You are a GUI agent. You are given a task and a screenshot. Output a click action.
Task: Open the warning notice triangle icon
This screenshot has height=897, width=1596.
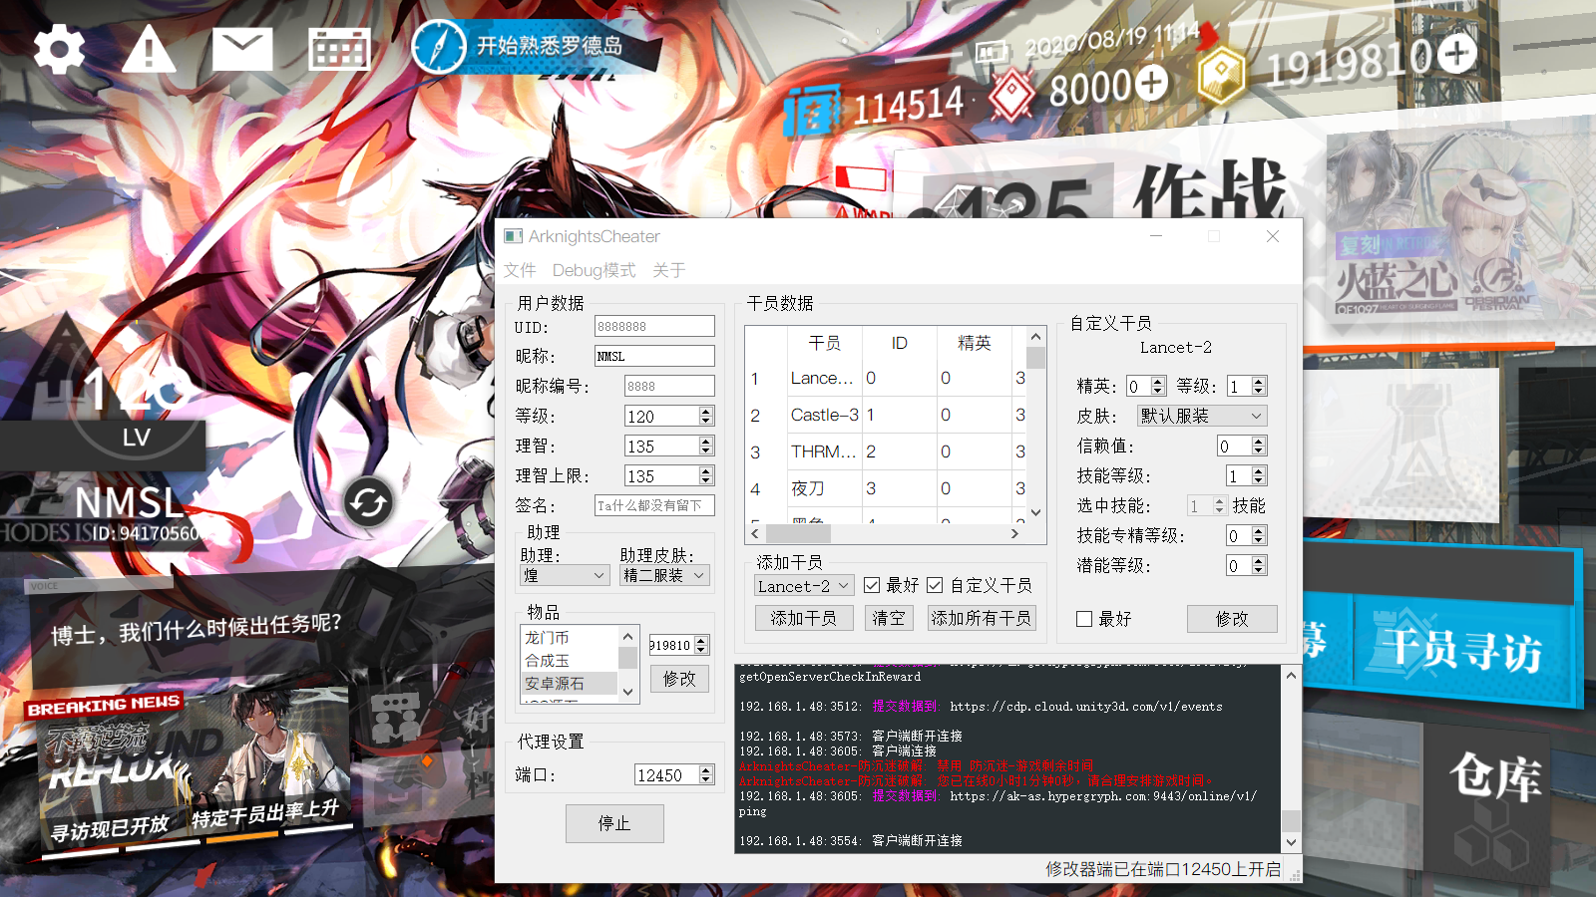(x=149, y=49)
